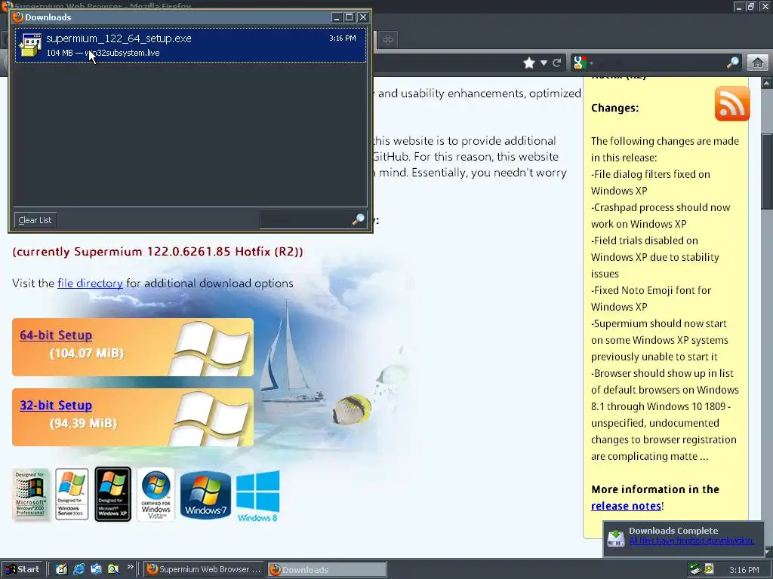Click the RSS feed icon
Screen dimensions: 773x579
point(732,103)
